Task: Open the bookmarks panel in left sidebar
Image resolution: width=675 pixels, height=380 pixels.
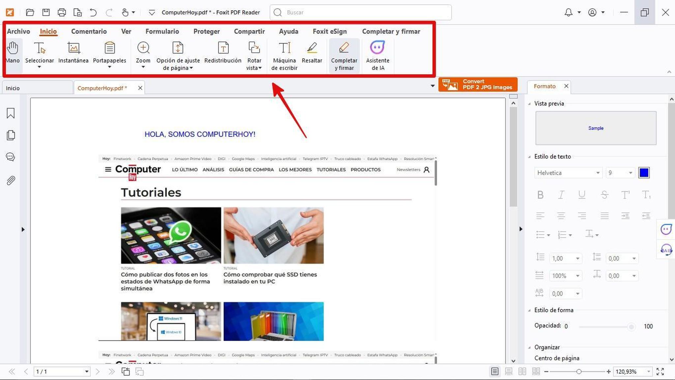Action: click(11, 113)
